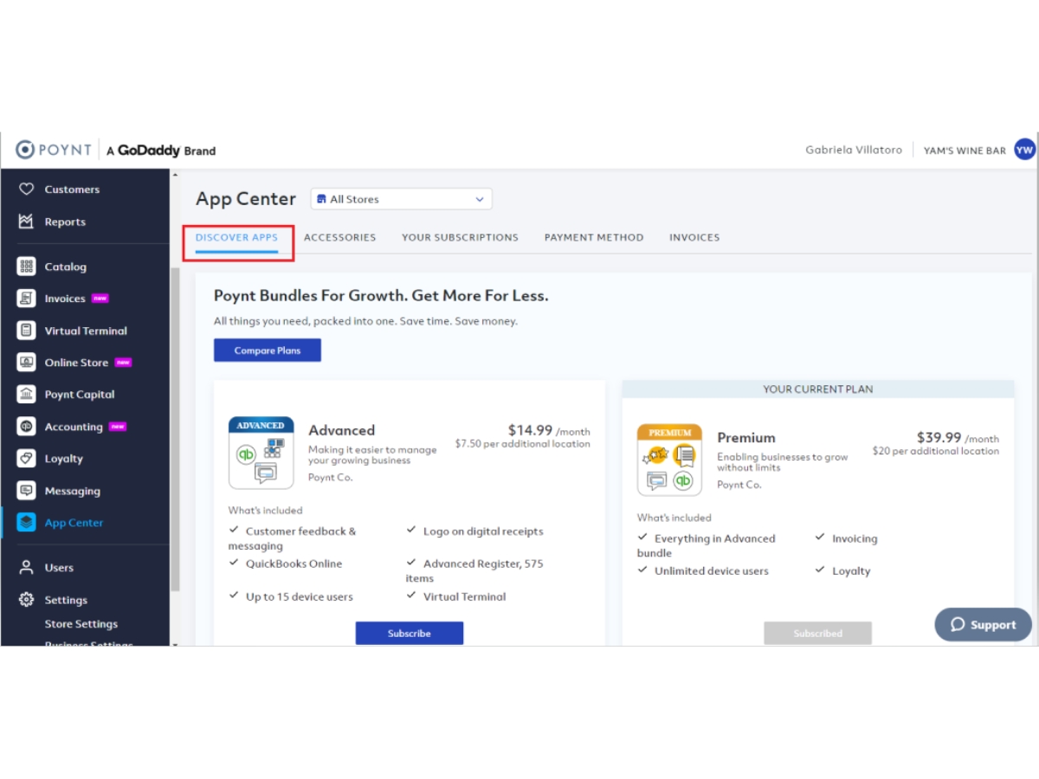Click the Online Store icon
Image resolution: width=1039 pixels, height=779 pixels.
click(26, 363)
